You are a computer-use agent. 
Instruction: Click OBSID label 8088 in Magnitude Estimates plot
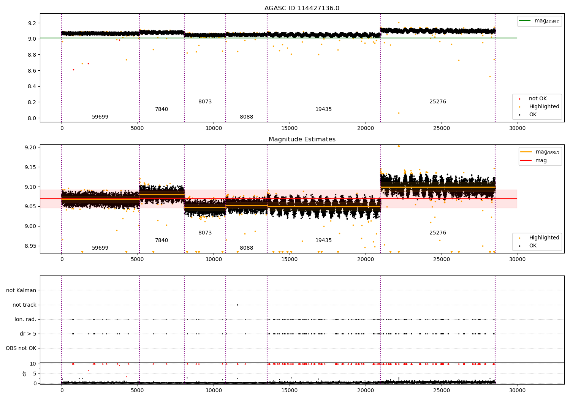247,248
